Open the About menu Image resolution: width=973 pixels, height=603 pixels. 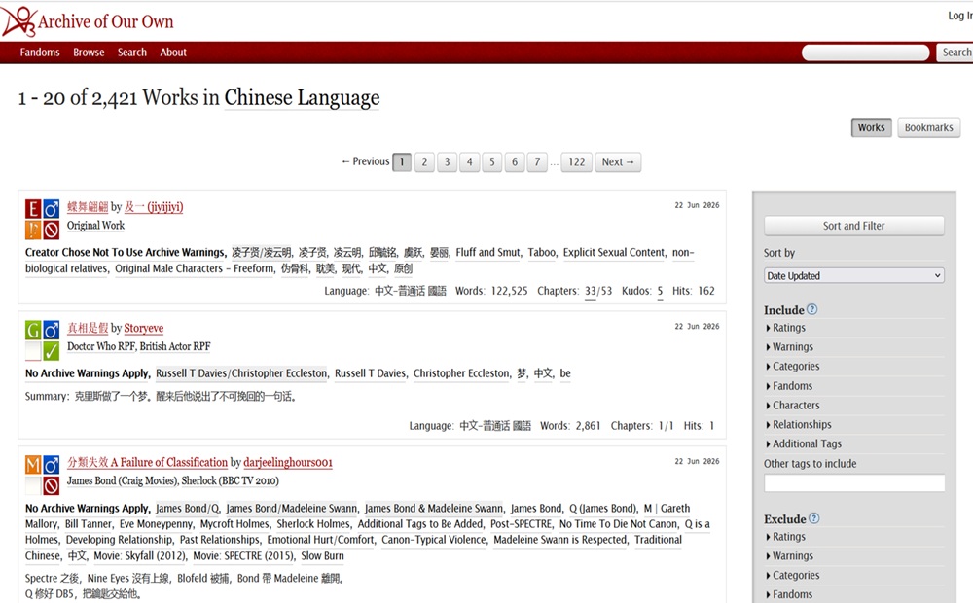173,53
